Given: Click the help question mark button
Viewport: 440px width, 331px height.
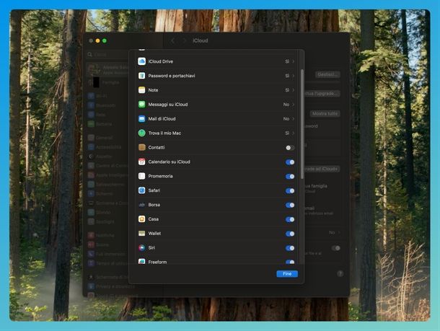Looking at the screenshot, I should tap(340, 273).
